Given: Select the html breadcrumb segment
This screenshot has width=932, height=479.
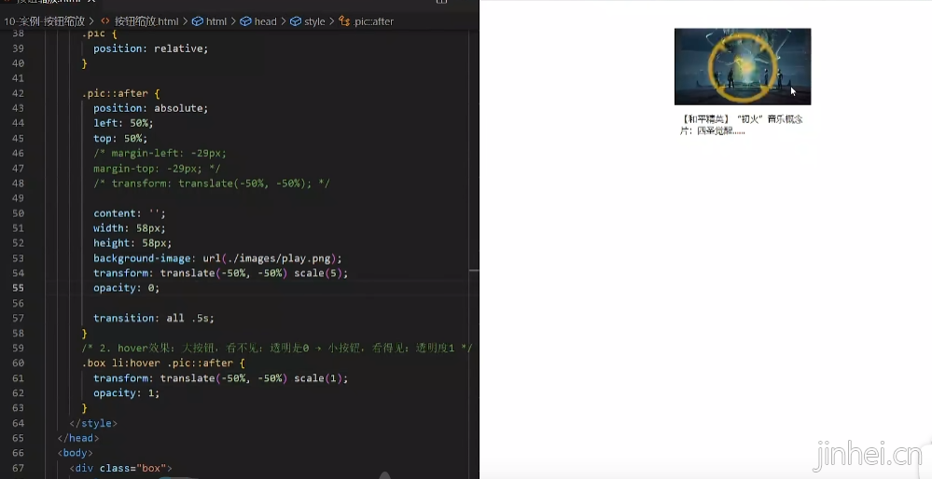Looking at the screenshot, I should click(x=216, y=21).
